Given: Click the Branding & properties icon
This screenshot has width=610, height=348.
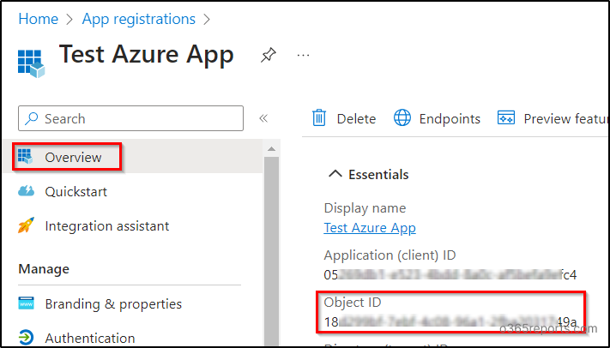Looking at the screenshot, I should (x=26, y=303).
